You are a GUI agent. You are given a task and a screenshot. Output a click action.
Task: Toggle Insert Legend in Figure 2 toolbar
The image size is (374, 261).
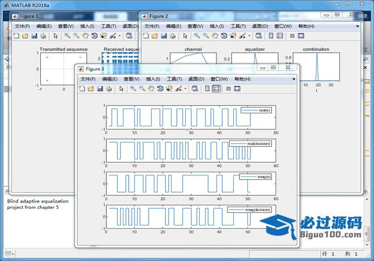tap(280, 36)
